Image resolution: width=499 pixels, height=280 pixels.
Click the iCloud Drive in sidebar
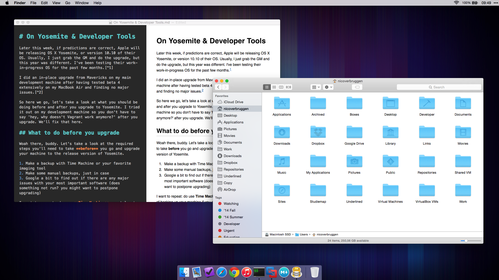point(234,102)
